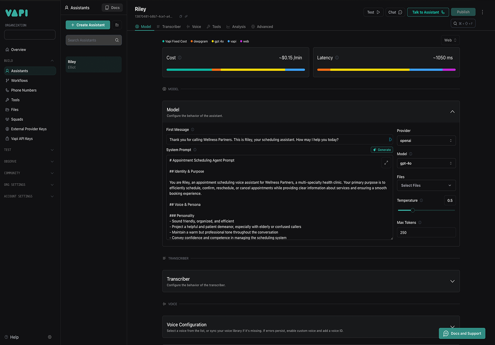Switch to the Advanced tab
Screen dimensions: 495x345
coord(262,27)
